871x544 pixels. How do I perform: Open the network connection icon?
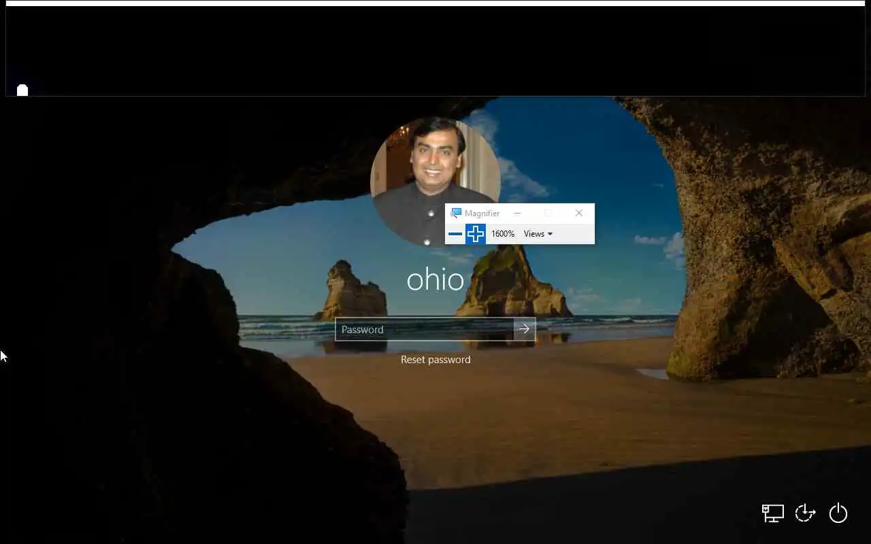tap(772, 513)
